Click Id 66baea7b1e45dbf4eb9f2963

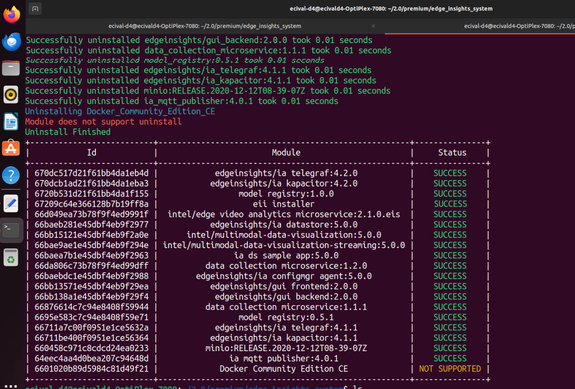point(92,256)
